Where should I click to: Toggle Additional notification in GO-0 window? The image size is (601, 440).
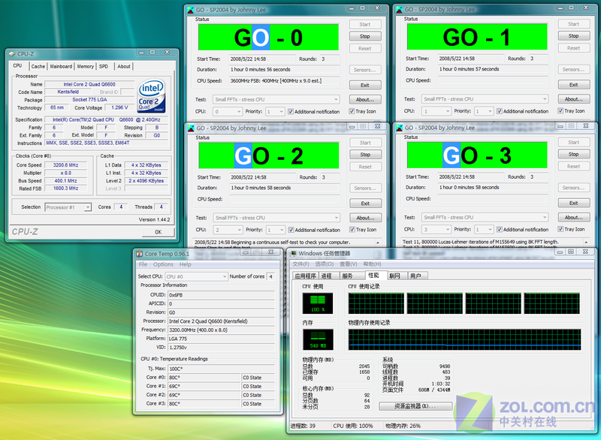[x=291, y=111]
